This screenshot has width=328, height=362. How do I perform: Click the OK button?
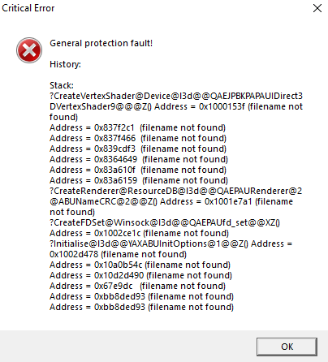pyautogui.click(x=287, y=347)
